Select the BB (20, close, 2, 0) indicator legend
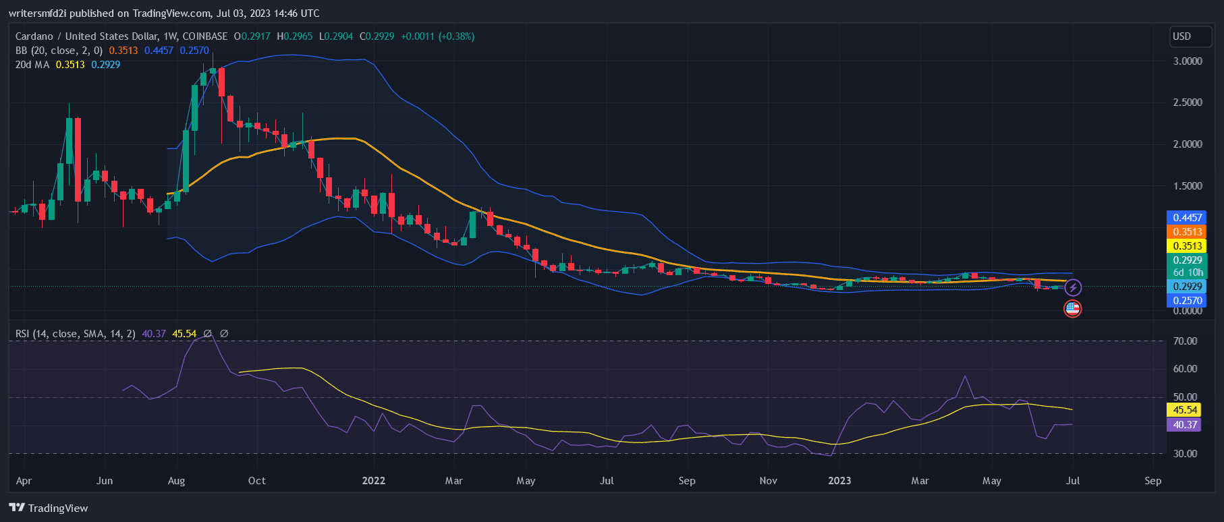 59,51
